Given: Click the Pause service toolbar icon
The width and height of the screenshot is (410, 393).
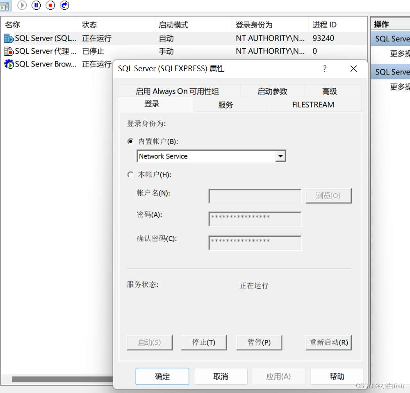Looking at the screenshot, I should [36, 5].
